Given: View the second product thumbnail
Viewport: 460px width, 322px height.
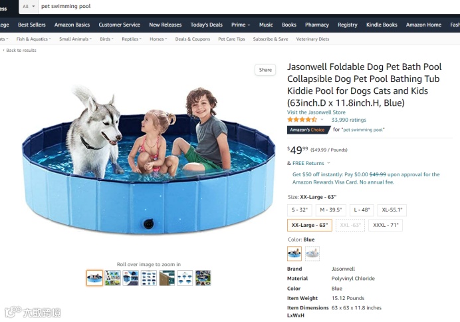Looking at the screenshot, I should [x=112, y=278].
